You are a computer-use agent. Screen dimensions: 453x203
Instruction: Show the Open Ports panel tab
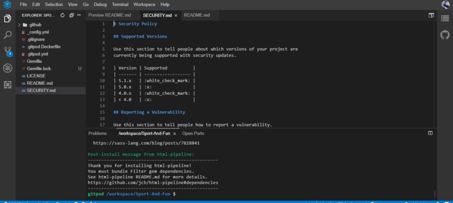click(193, 133)
